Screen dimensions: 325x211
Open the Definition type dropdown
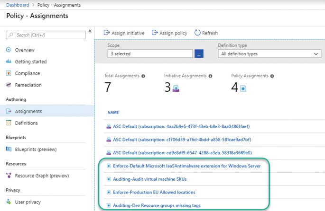click(x=270, y=54)
